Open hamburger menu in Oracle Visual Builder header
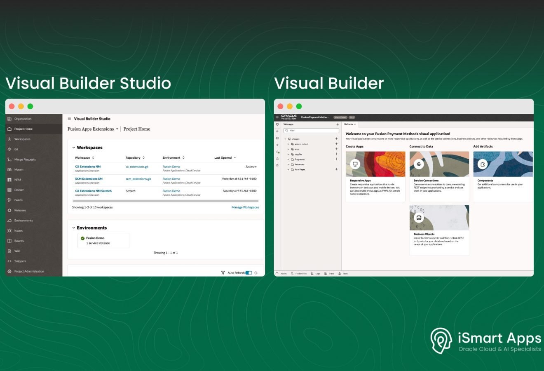The width and height of the screenshot is (544, 371). coord(277,117)
